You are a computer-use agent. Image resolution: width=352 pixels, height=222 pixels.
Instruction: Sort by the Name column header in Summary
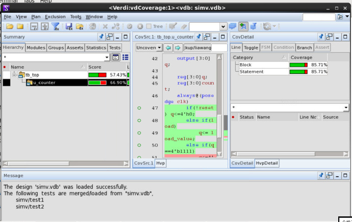[x=48, y=67]
